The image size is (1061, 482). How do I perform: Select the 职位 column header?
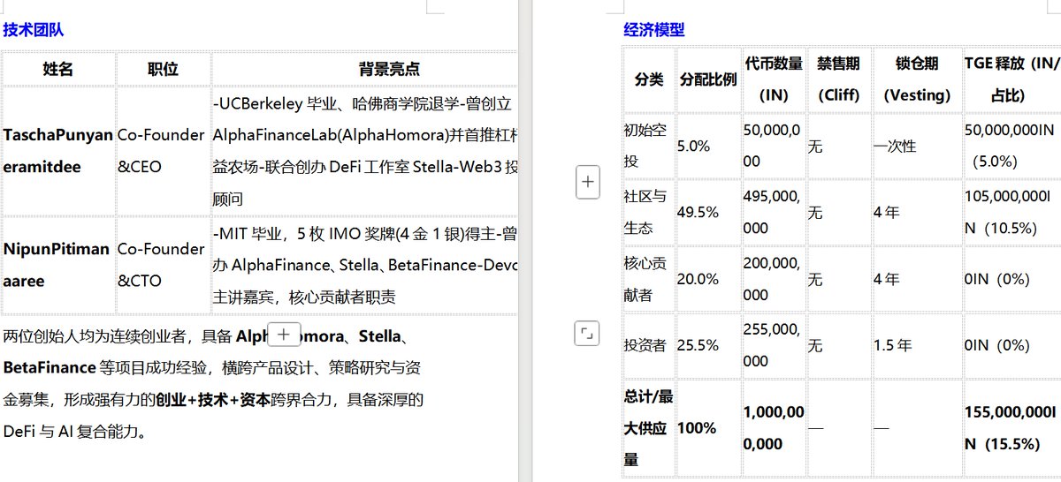tap(163, 69)
